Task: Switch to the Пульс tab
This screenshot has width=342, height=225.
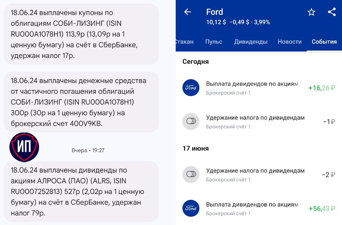Action: click(x=214, y=42)
